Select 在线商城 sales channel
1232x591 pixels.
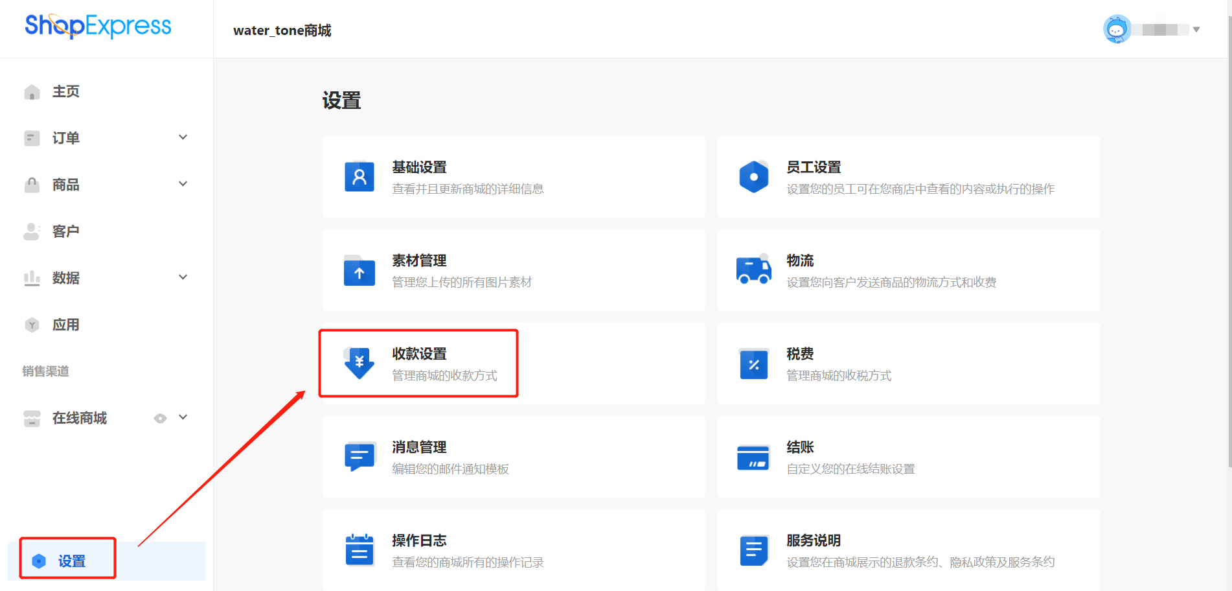pos(80,418)
